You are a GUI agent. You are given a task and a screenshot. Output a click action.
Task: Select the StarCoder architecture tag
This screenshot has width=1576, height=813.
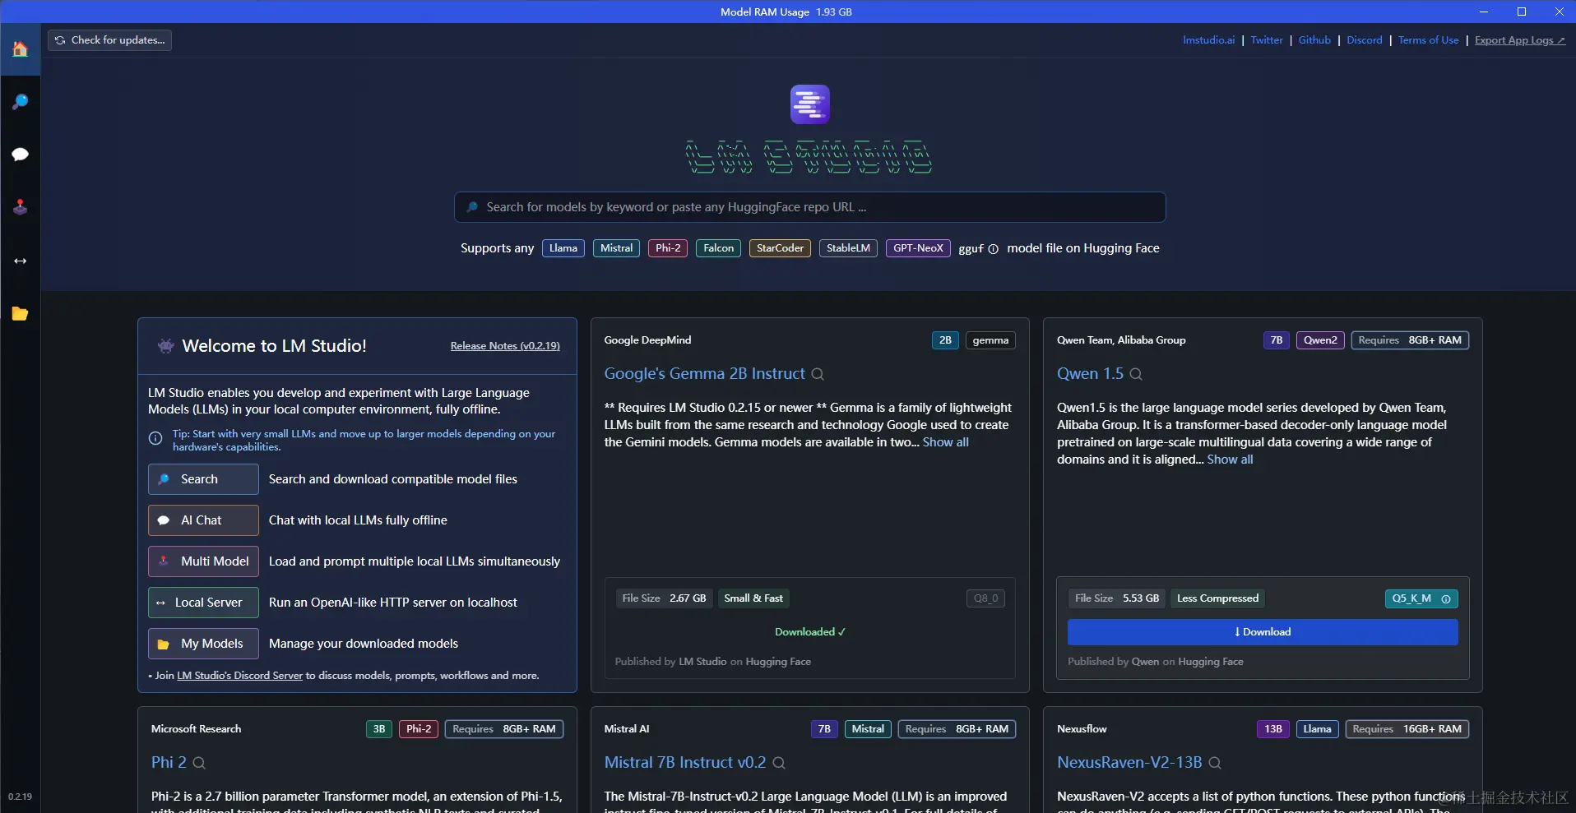(780, 248)
